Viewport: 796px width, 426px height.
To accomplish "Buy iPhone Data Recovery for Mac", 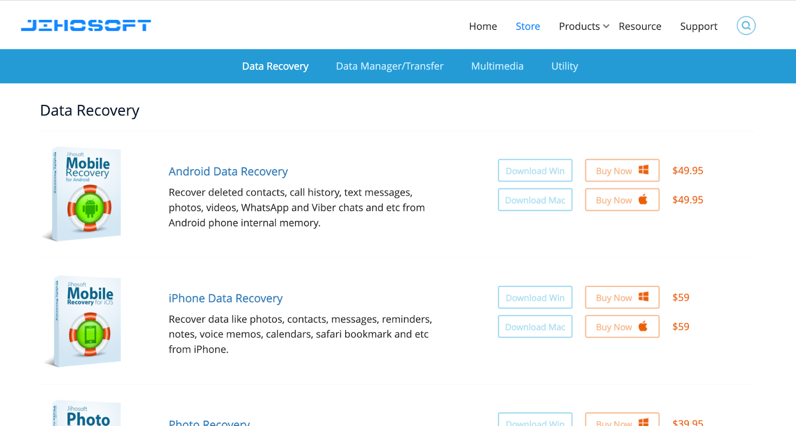I will 622,327.
